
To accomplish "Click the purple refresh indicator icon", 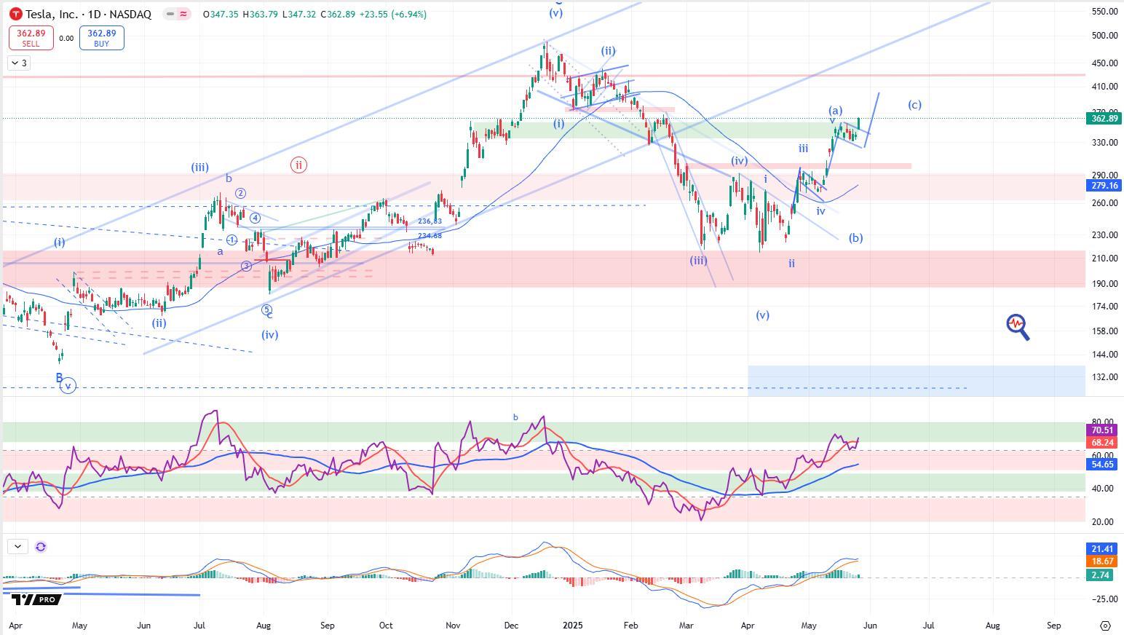I will point(41,546).
